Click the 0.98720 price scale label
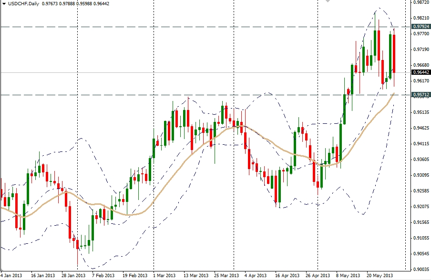431x280 pixels. (420, 2)
